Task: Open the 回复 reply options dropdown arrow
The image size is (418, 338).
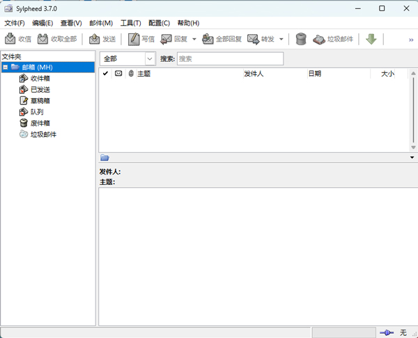Action: click(194, 40)
